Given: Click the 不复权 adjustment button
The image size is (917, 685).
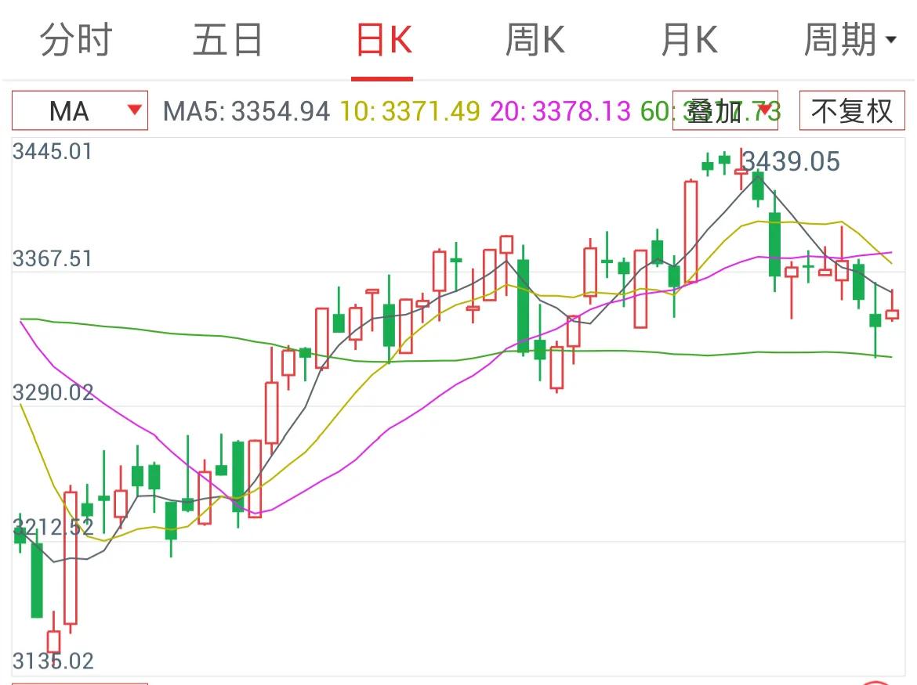Looking at the screenshot, I should tap(851, 110).
